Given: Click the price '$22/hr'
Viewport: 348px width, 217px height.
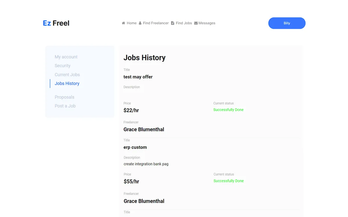Looking at the screenshot, I should pos(131,110).
